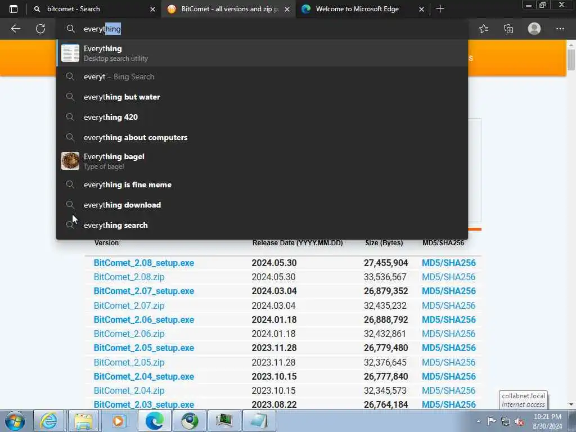
Task: Download BitComet_2.06_setup.exe
Action: [143, 319]
